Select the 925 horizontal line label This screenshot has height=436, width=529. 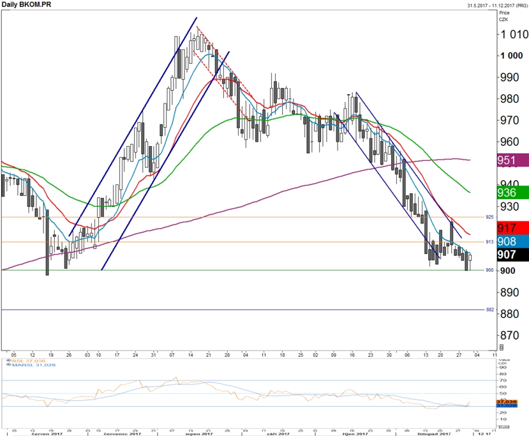[x=489, y=217]
